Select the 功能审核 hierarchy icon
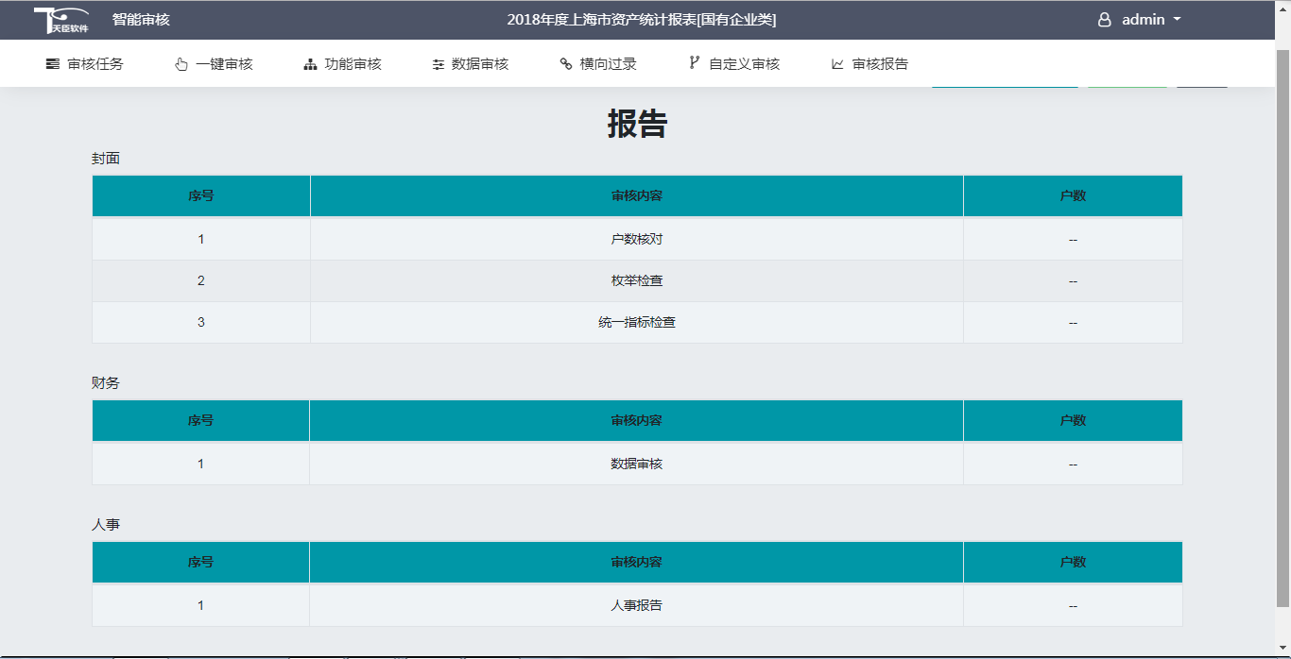 tap(310, 64)
